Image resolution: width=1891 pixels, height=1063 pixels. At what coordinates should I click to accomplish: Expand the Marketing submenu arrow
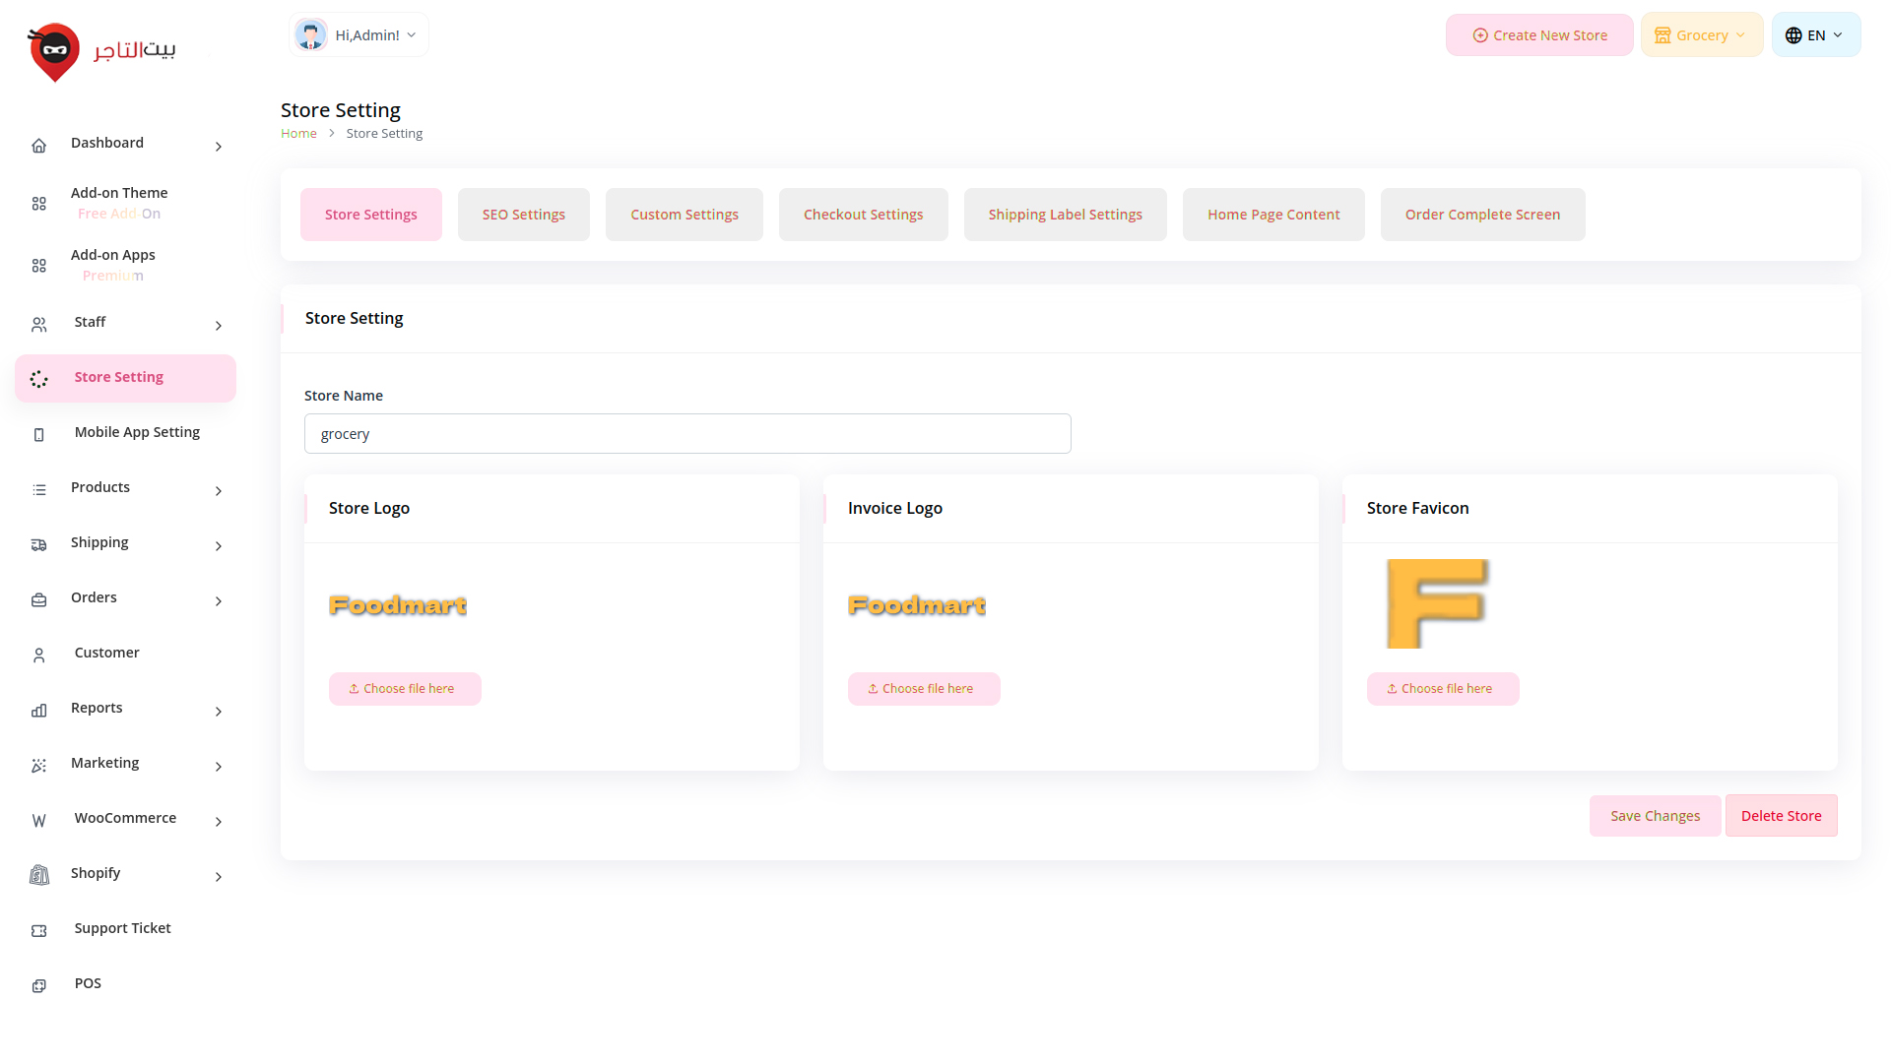tap(219, 767)
